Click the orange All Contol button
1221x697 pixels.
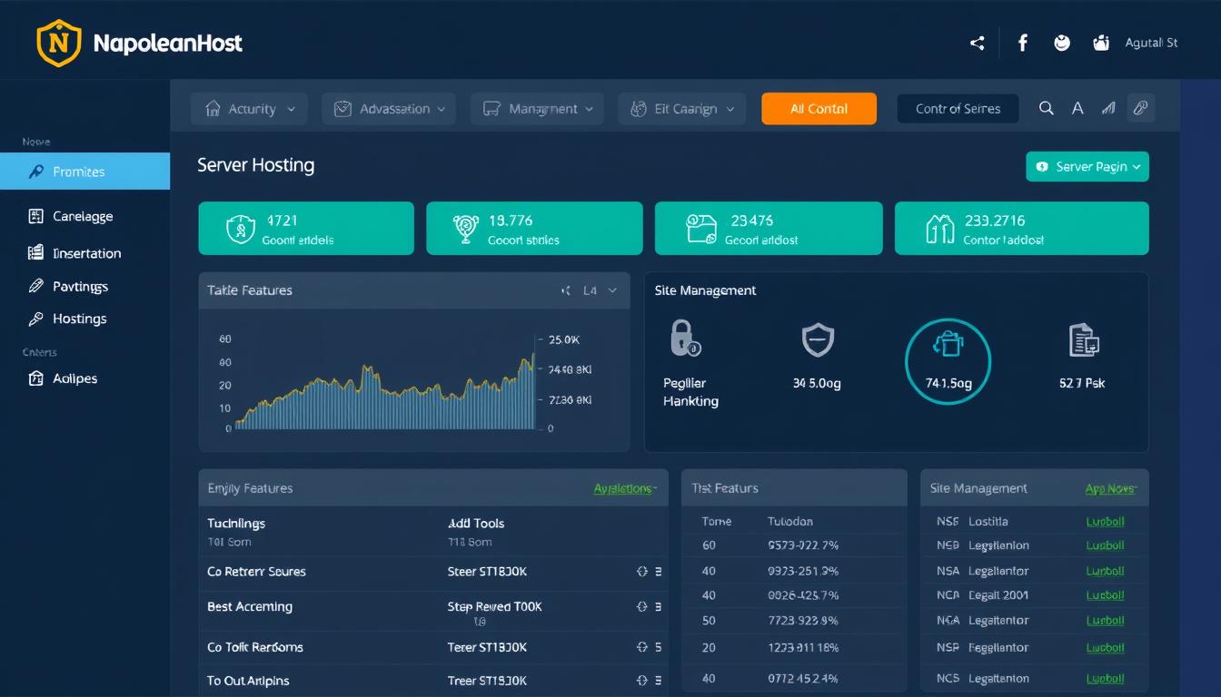click(819, 108)
